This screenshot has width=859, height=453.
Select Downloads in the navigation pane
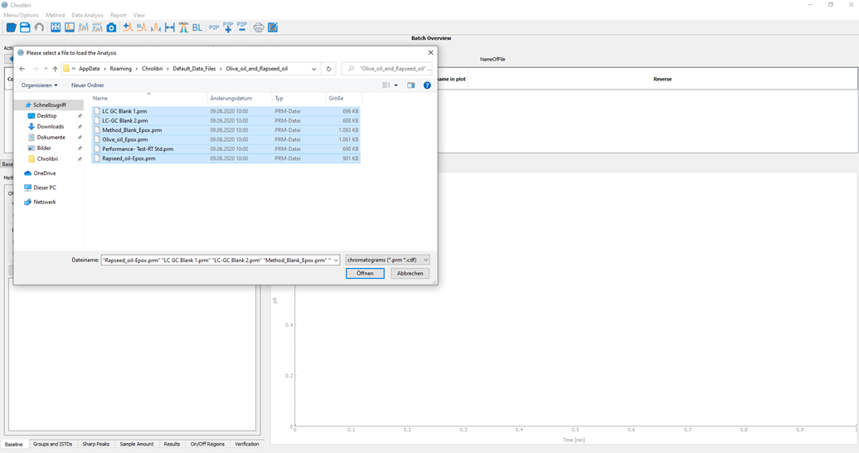(50, 127)
